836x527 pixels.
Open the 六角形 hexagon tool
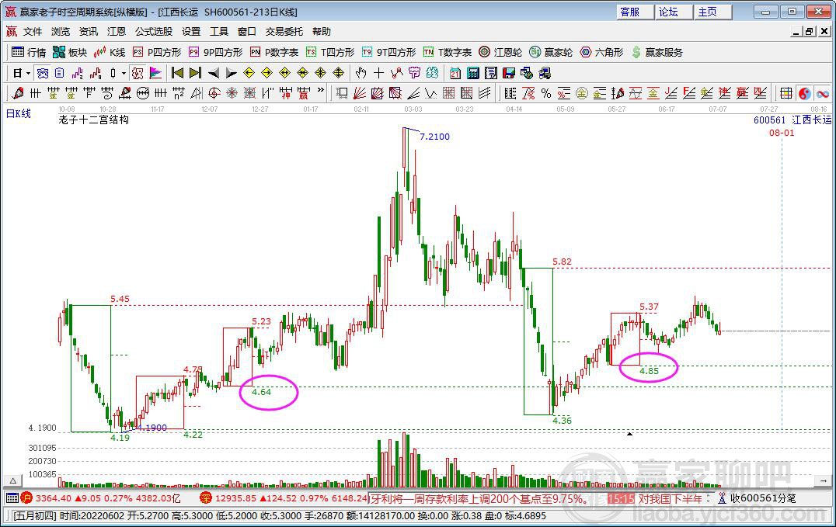(601, 52)
